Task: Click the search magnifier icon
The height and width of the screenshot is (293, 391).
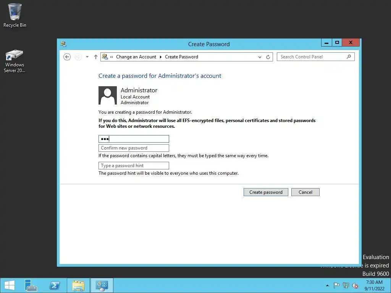Action: pyautogui.click(x=349, y=57)
